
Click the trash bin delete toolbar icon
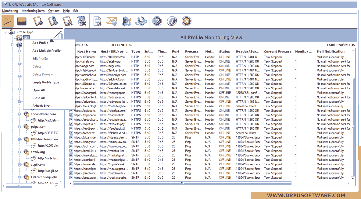[x=82, y=21]
